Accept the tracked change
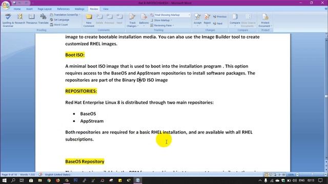Screen dimensions: 328x184 coord(197,20)
